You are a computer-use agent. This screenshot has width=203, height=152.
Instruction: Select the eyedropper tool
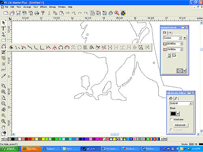(x=3, y=76)
